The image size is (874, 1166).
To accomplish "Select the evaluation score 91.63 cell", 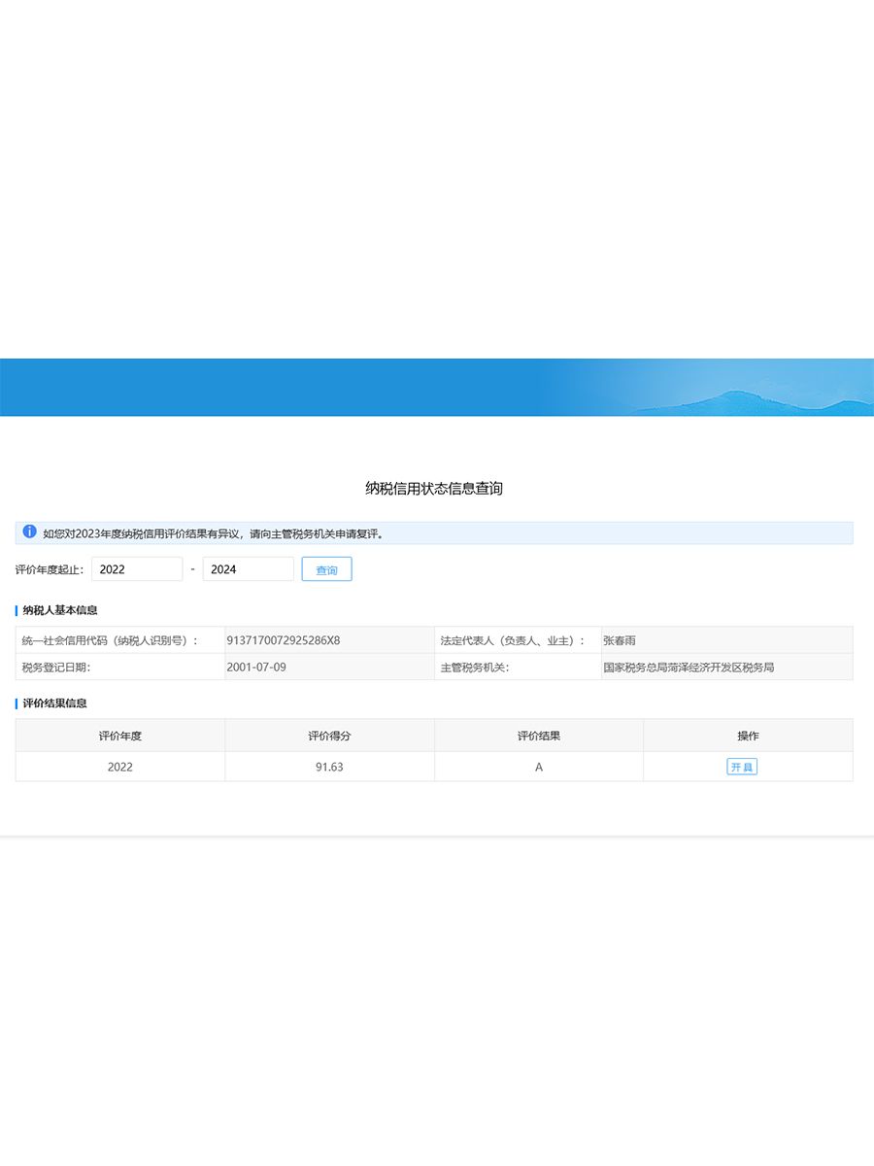I will [x=328, y=767].
